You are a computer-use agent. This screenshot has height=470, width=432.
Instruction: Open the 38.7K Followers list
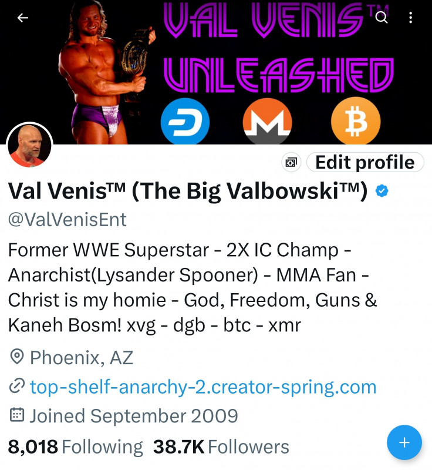[x=221, y=447]
